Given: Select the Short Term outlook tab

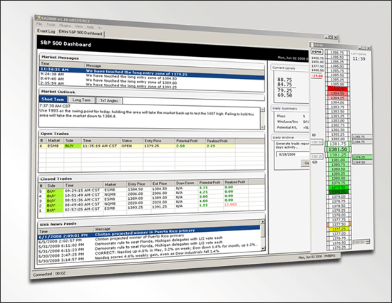Looking at the screenshot, I should [x=53, y=99].
